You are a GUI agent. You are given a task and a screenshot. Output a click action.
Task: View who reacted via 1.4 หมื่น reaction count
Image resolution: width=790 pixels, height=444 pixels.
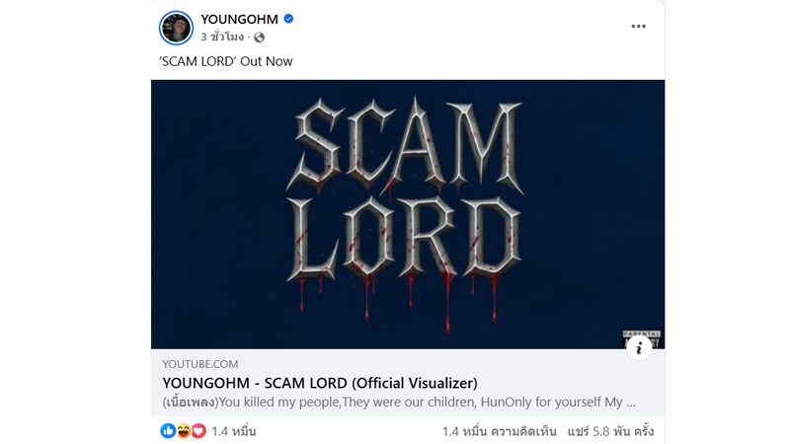(234, 431)
